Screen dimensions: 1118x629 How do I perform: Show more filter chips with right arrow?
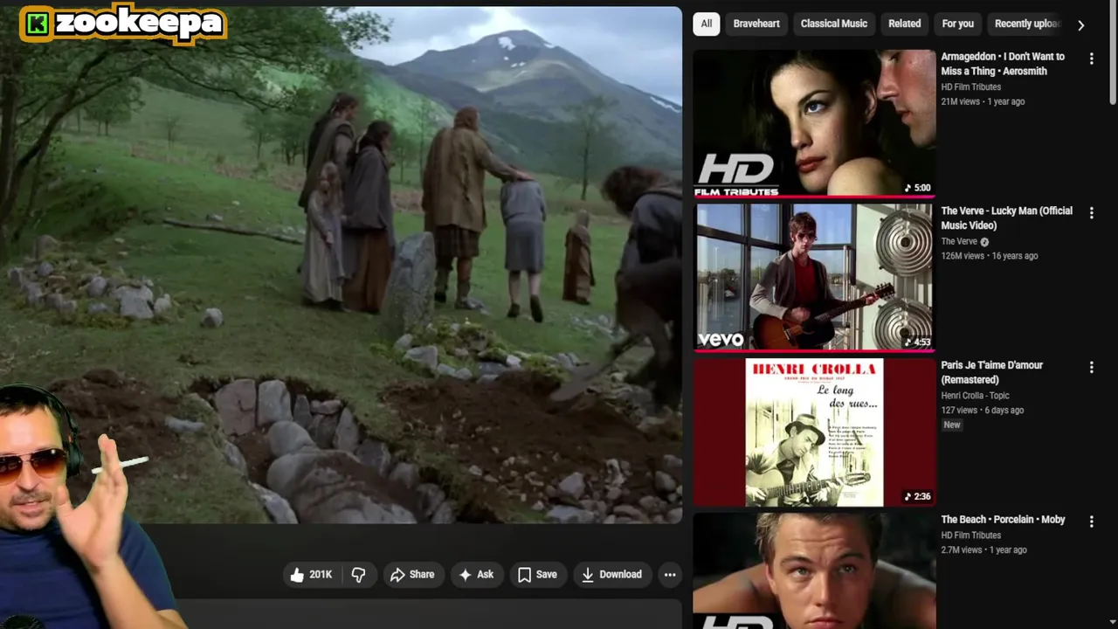(x=1080, y=24)
